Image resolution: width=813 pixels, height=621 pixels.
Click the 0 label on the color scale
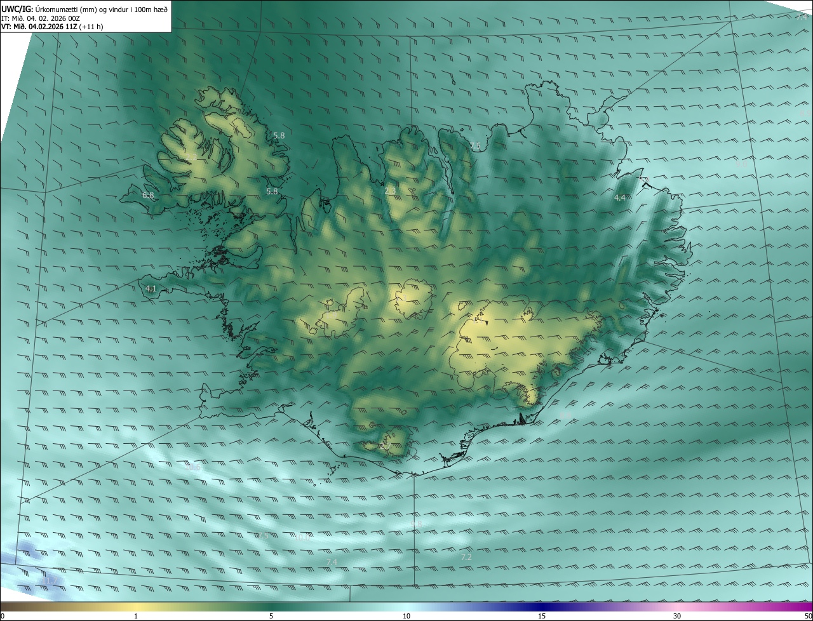[x=3, y=616]
